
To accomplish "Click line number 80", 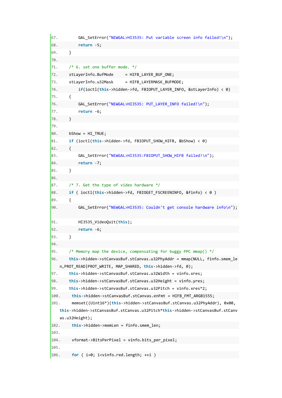I will click(x=55, y=134).
